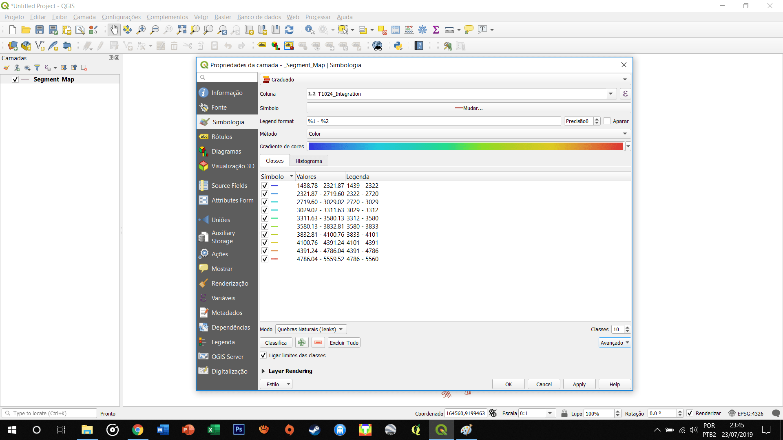Open the 'Quebras Naturais (Jenks)' mode dropdown

pyautogui.click(x=310, y=329)
